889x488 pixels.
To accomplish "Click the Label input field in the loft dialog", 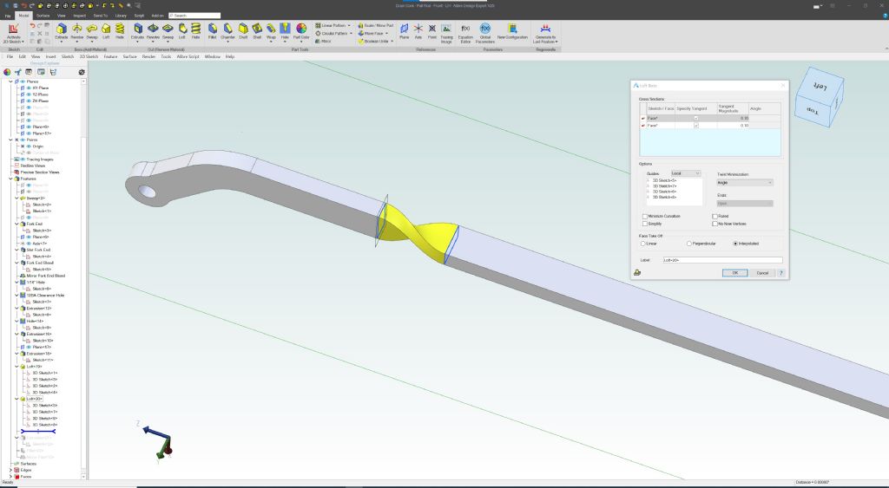I will pyautogui.click(x=723, y=260).
